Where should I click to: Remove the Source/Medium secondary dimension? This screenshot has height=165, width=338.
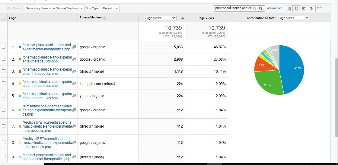[x=104, y=18]
